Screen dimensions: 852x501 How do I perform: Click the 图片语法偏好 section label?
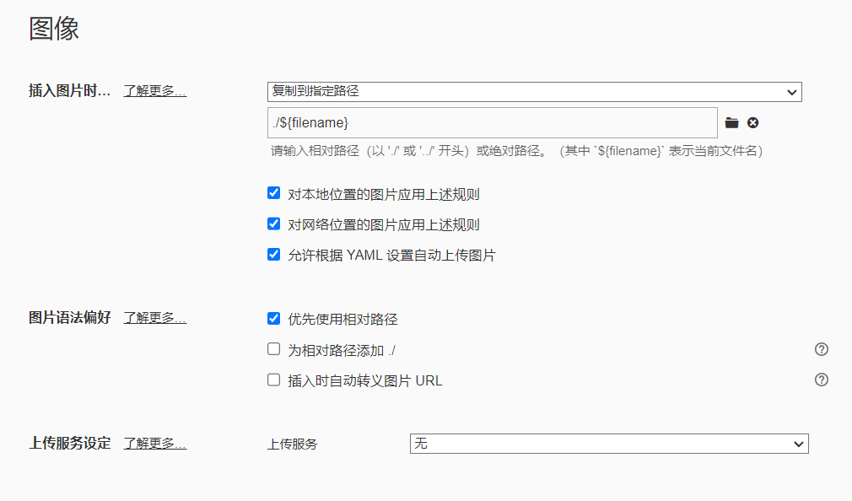(x=69, y=318)
